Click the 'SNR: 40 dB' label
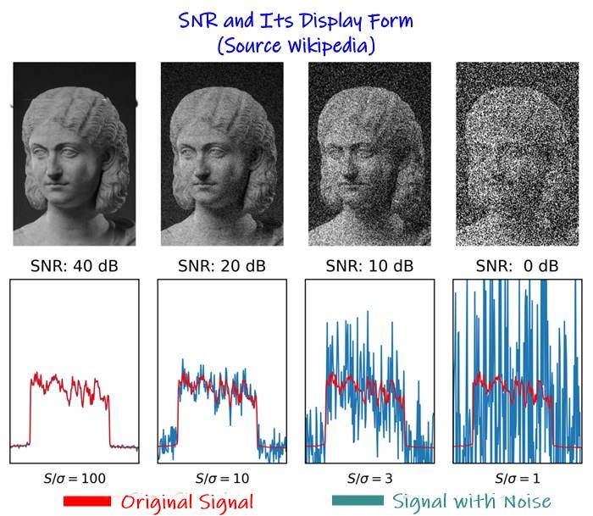Image resolution: width=593 pixels, height=516 pixels. (75, 266)
